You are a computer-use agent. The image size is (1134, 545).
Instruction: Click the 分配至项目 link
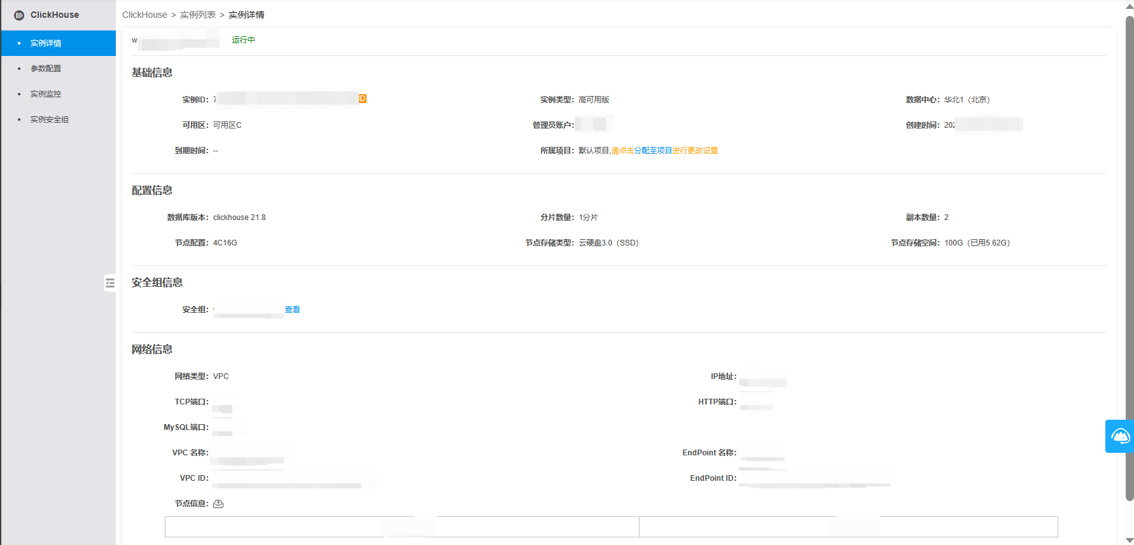(653, 151)
